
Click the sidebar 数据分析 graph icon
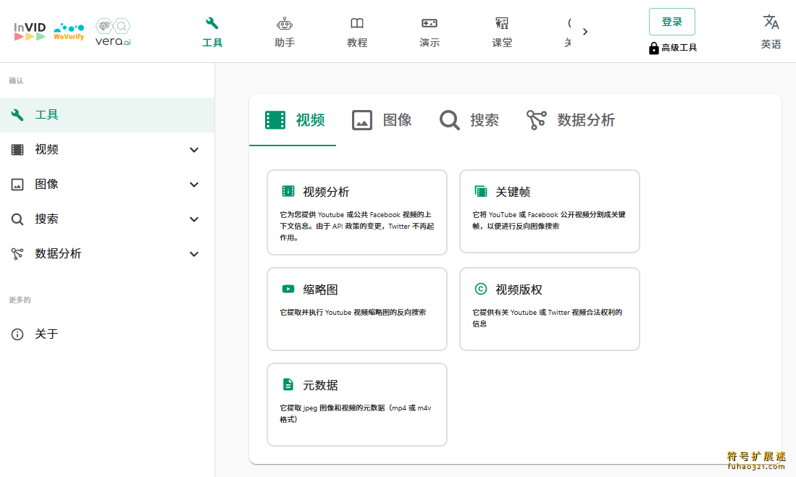17,254
